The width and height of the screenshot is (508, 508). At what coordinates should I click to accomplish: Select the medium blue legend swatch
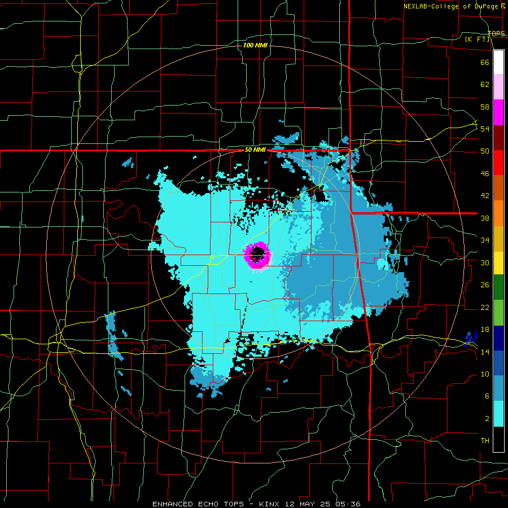pos(498,363)
